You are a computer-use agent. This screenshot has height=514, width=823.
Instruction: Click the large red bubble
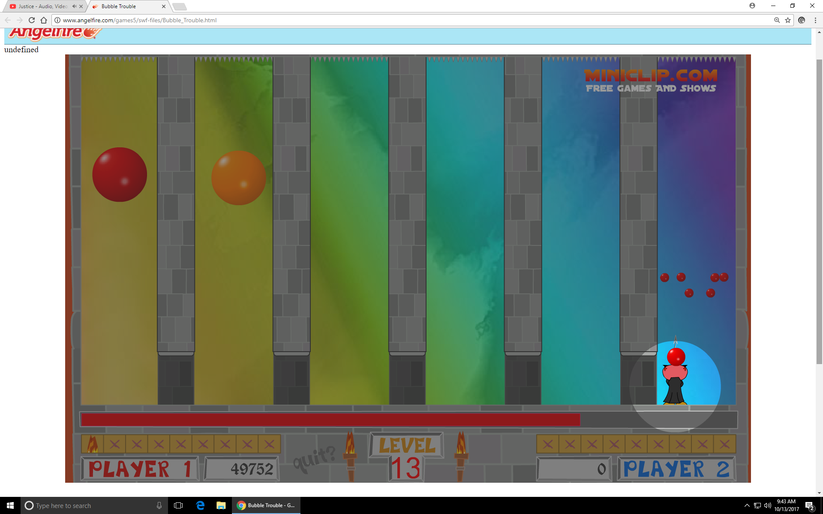click(120, 175)
